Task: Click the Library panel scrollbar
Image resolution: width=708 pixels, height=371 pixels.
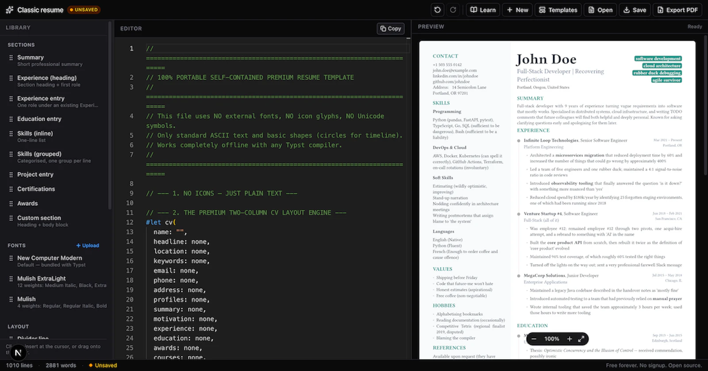Action: click(109, 116)
